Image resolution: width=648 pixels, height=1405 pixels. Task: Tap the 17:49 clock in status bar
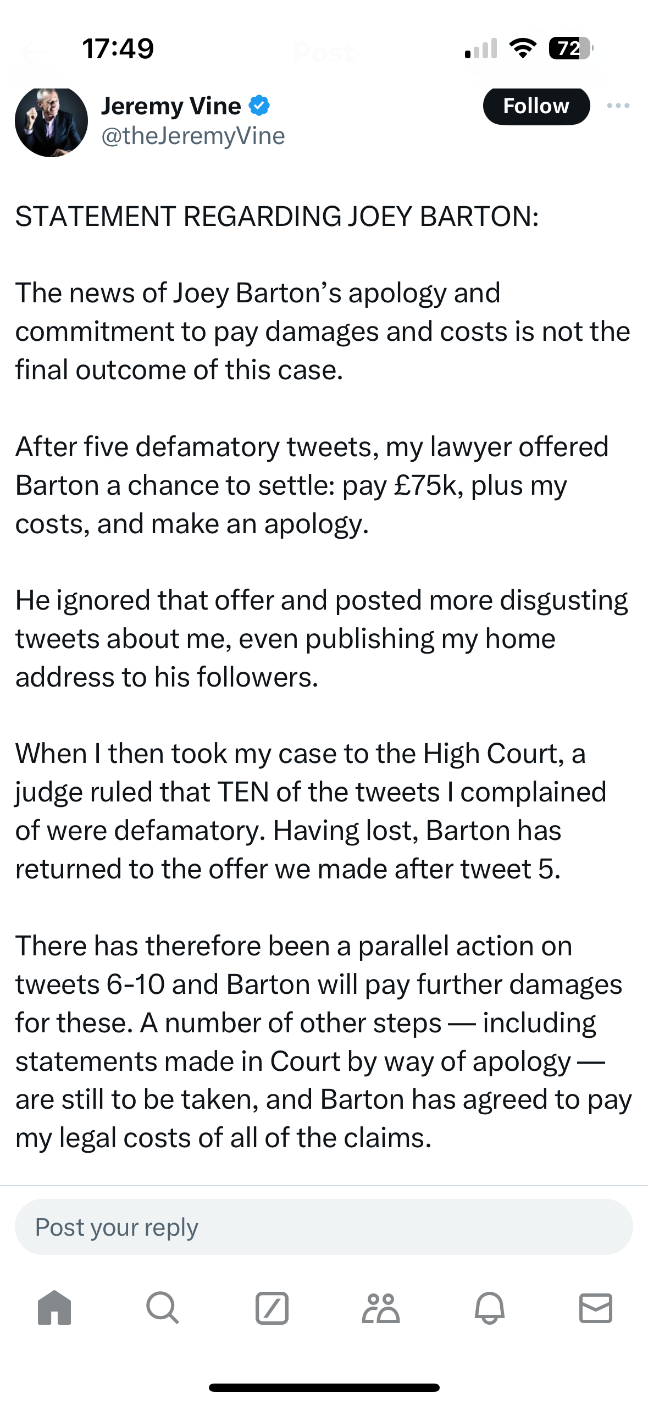118,48
